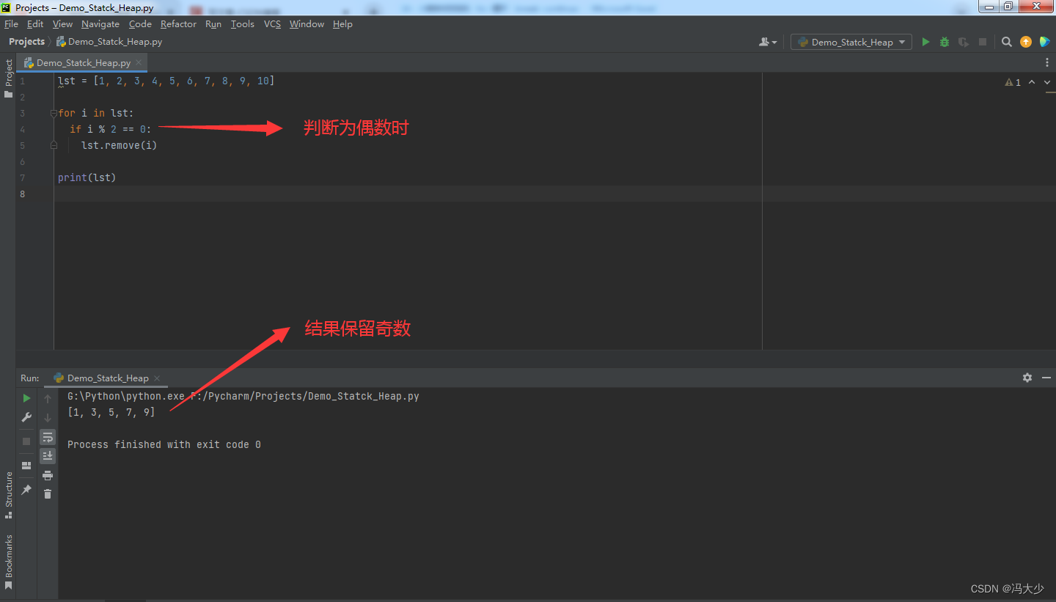Open run configuration dropdown Demo_Statck_Heap
This screenshot has width=1056, height=602.
pyautogui.click(x=851, y=42)
